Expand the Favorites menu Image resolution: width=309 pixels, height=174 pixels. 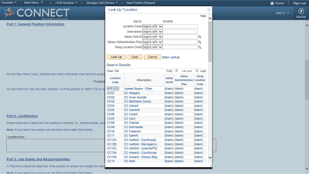point(9,3)
